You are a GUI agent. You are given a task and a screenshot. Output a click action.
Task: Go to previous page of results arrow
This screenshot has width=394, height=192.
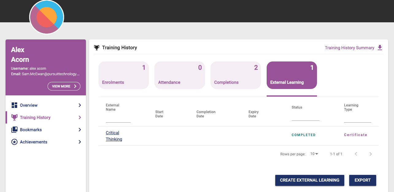click(356, 154)
